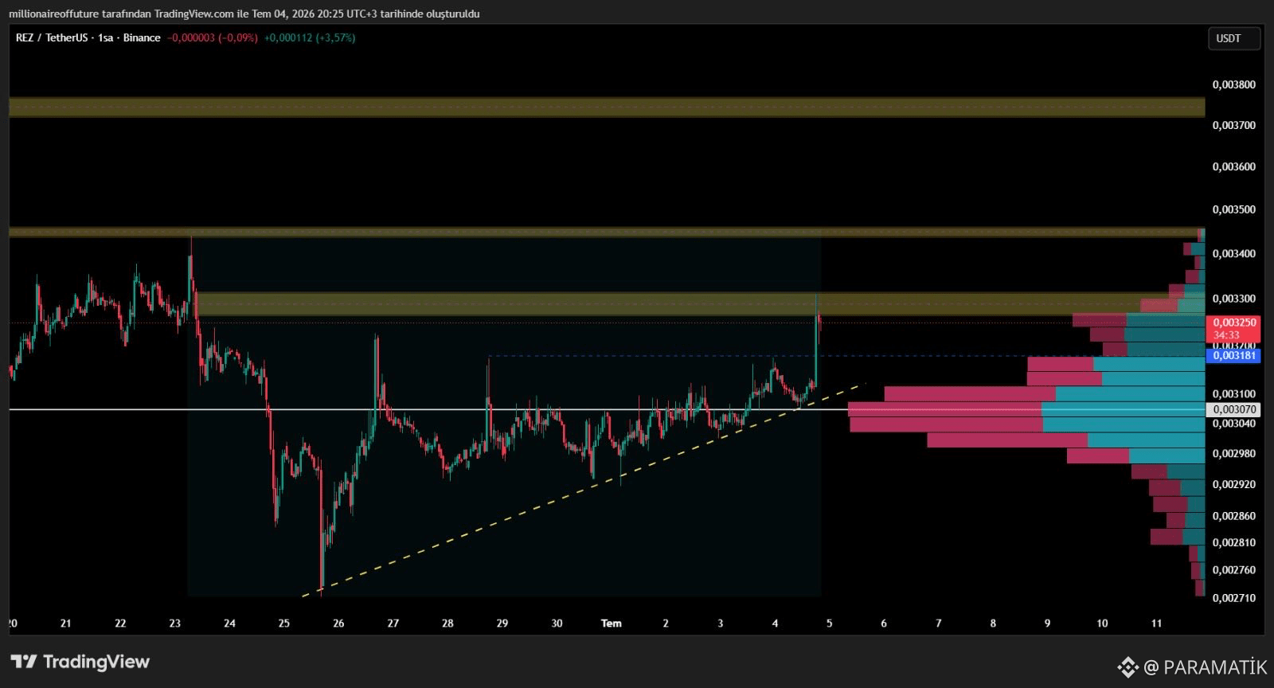
Task: Click date 7 on the time axis
Action: [x=939, y=623]
